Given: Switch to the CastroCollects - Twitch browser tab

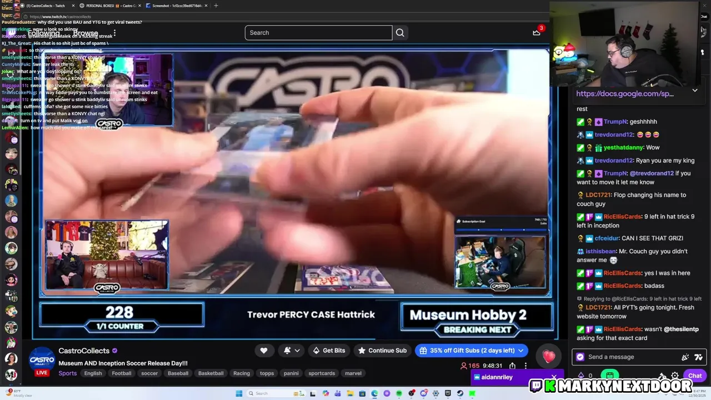Looking at the screenshot, I should pos(46,6).
